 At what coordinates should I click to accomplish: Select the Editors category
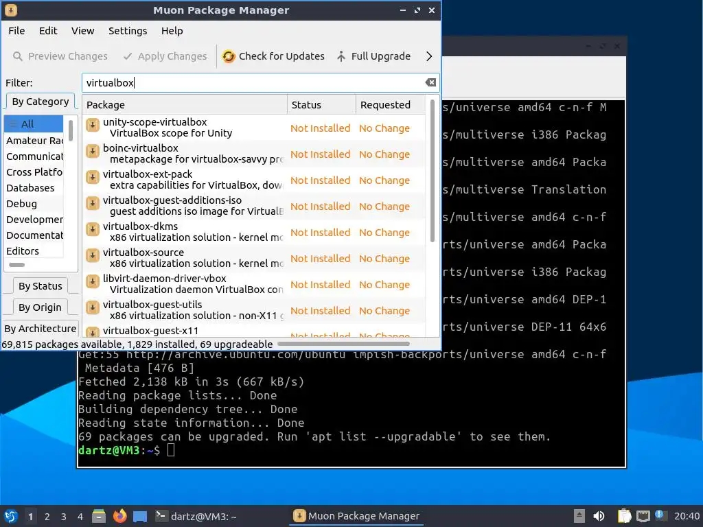pyautogui.click(x=34, y=251)
